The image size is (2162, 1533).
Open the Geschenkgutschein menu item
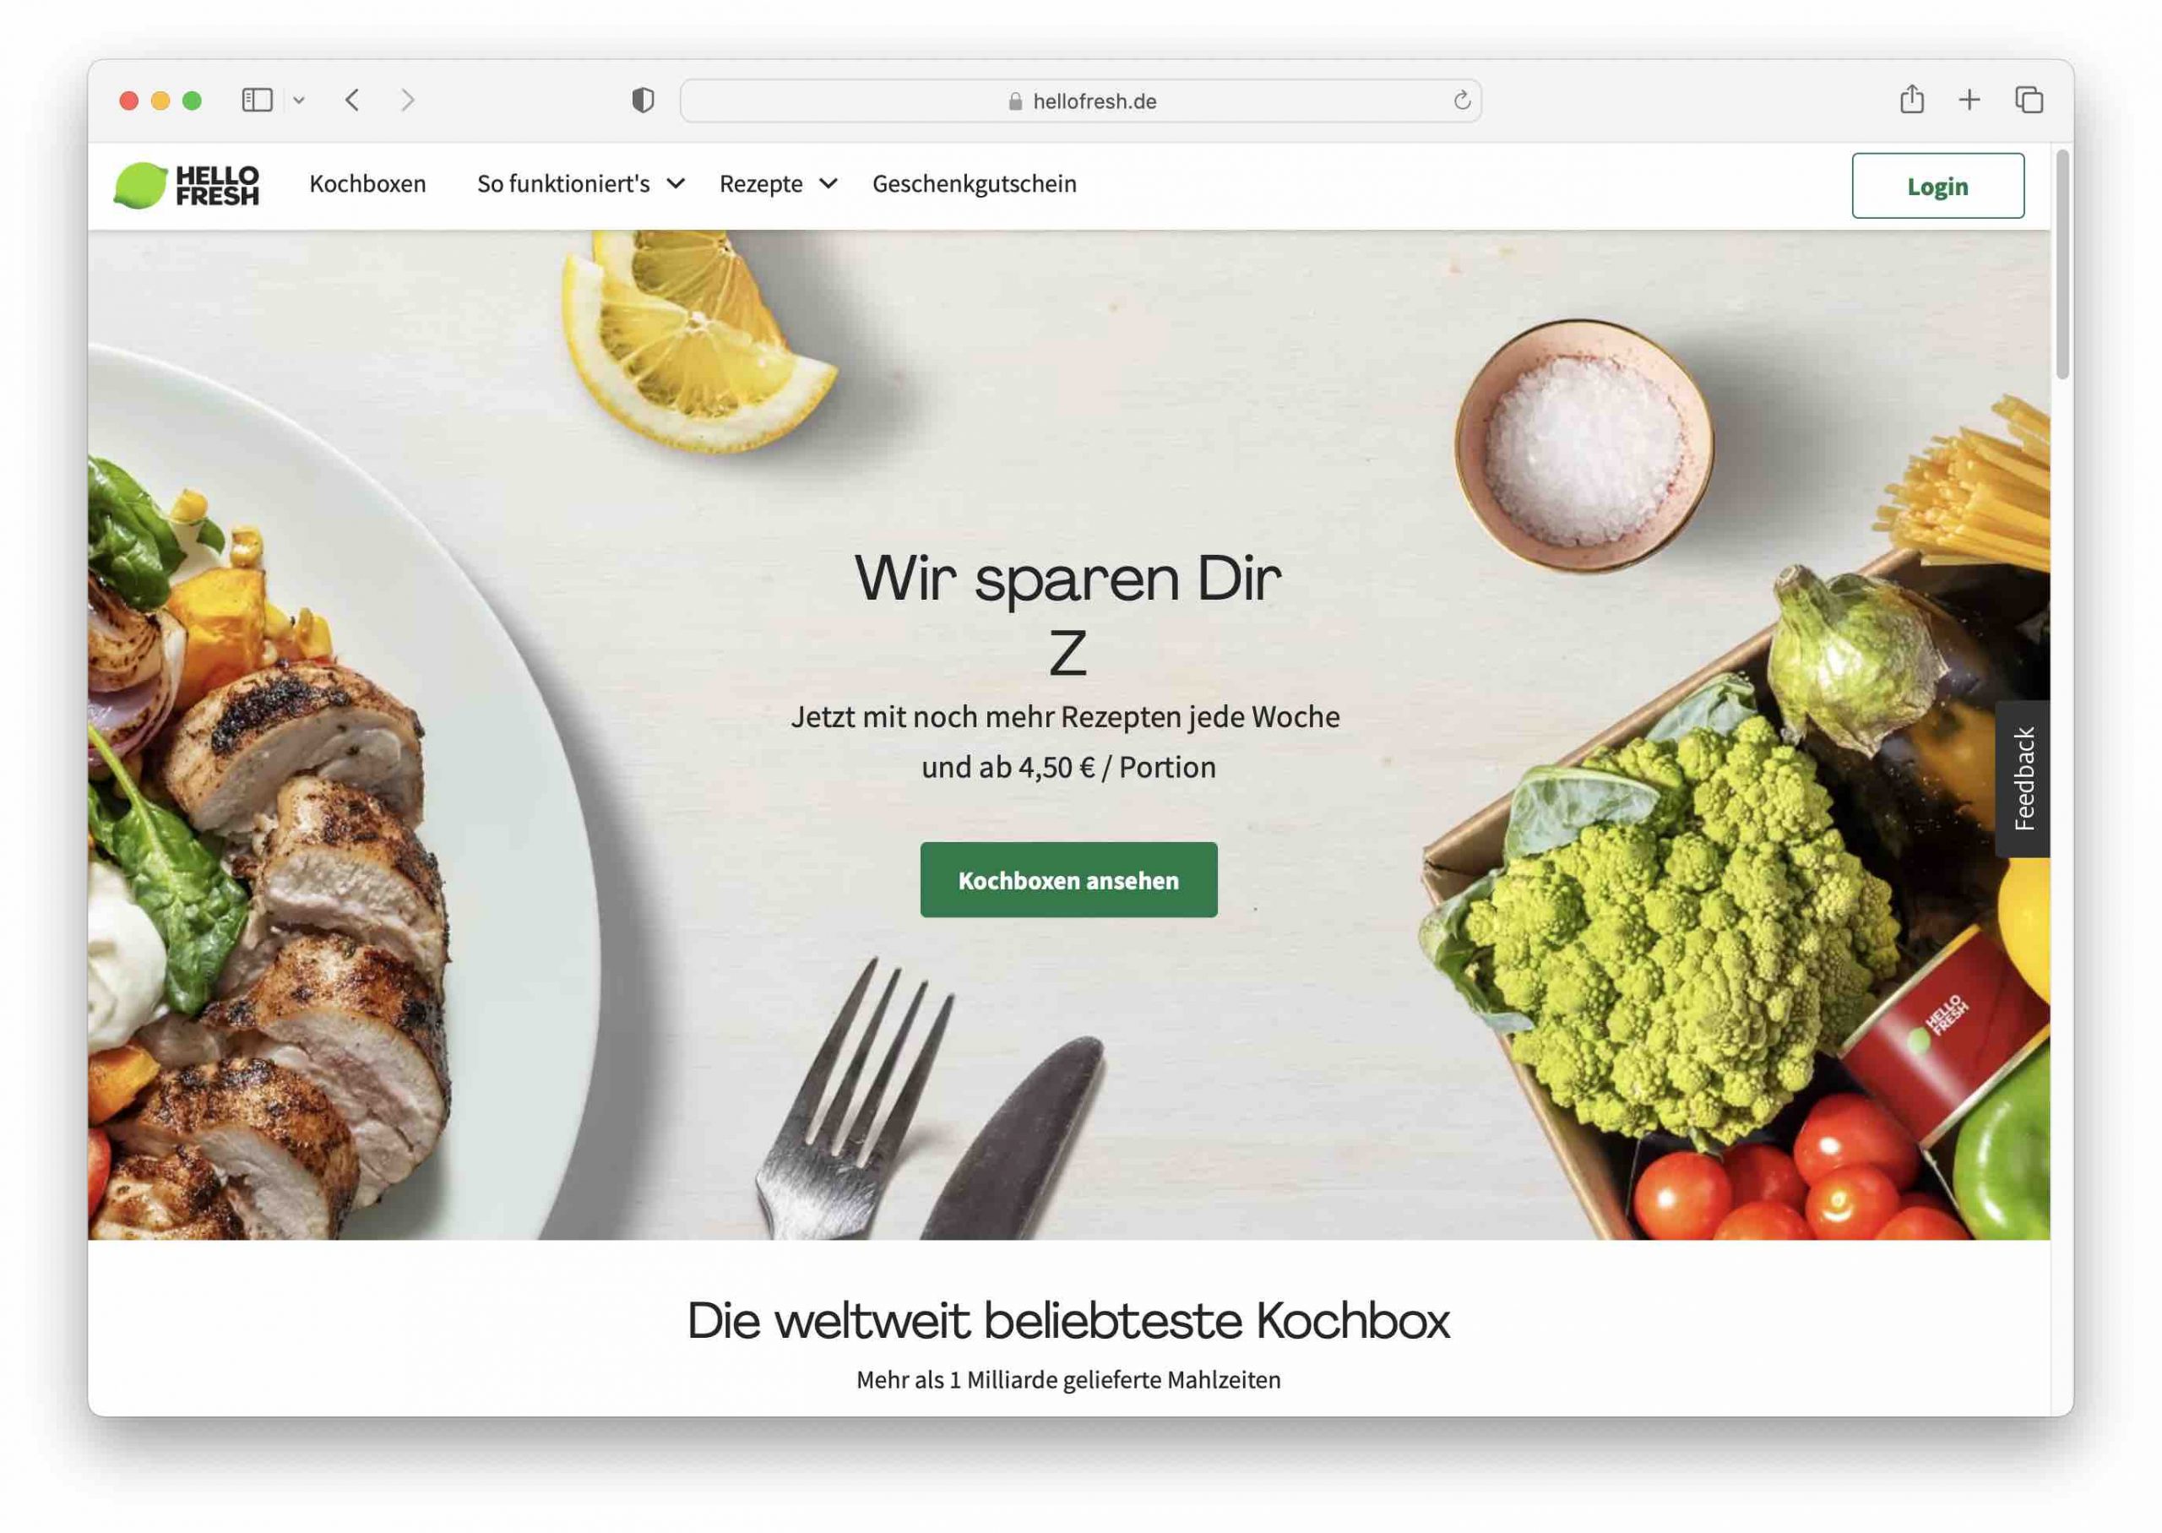click(x=974, y=183)
